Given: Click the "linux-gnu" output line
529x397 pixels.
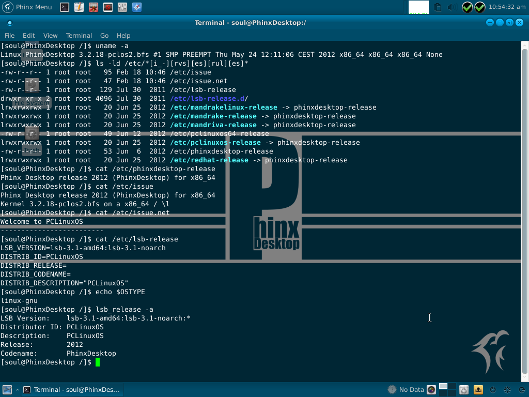Looking at the screenshot, I should pos(19,300).
